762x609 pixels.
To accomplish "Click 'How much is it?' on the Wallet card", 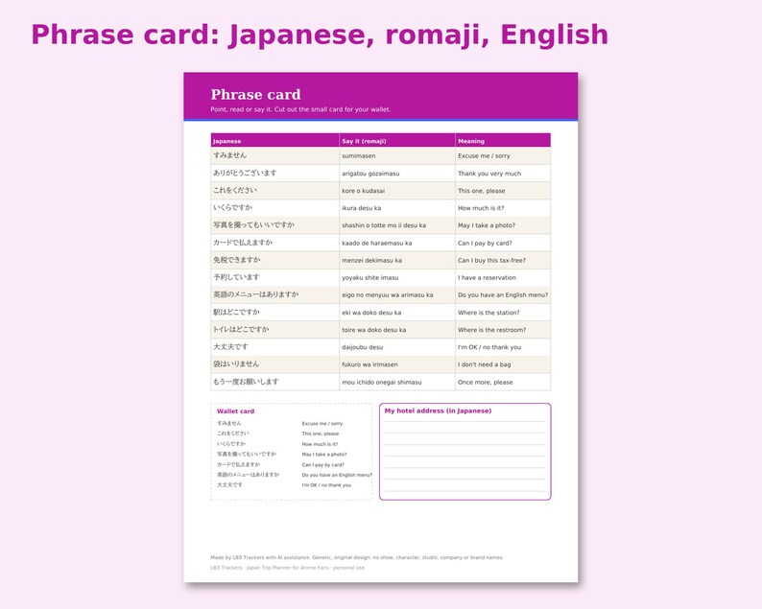I will pyautogui.click(x=320, y=444).
